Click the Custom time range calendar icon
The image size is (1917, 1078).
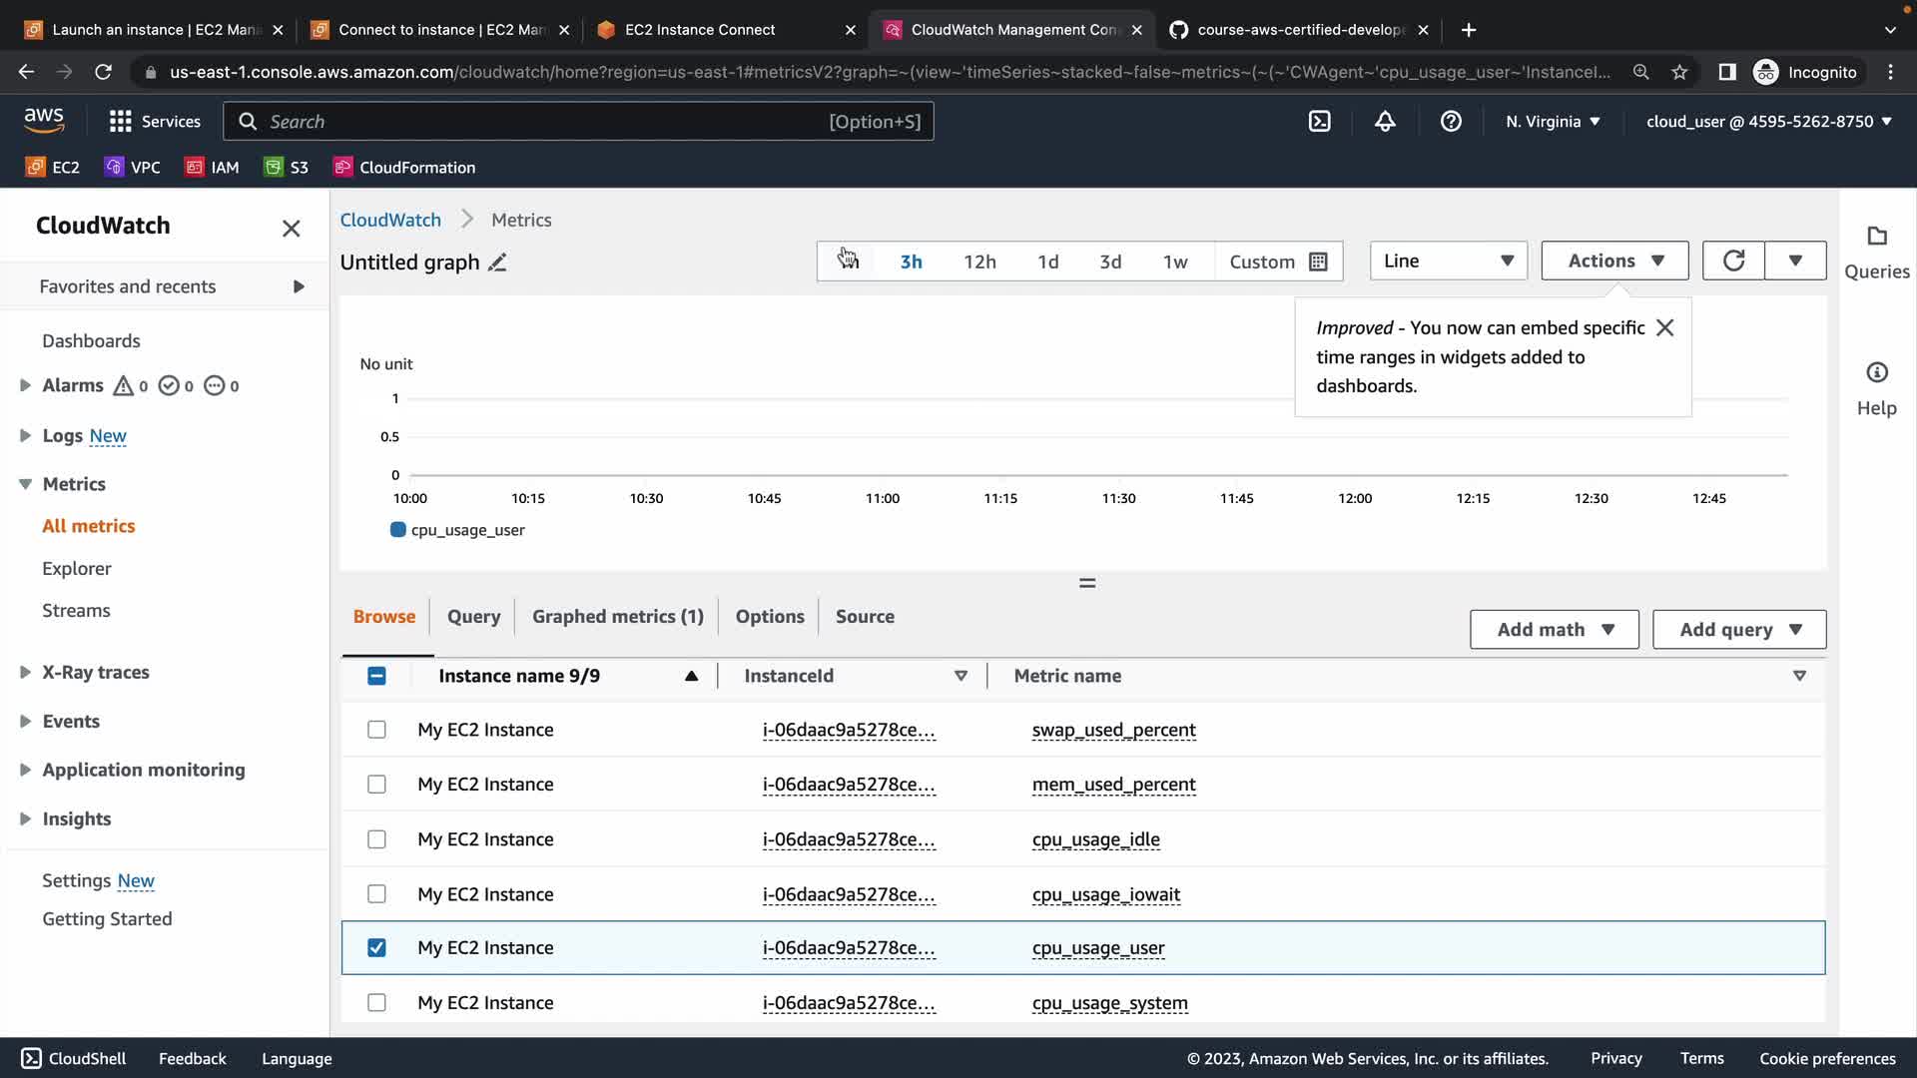tap(1318, 262)
